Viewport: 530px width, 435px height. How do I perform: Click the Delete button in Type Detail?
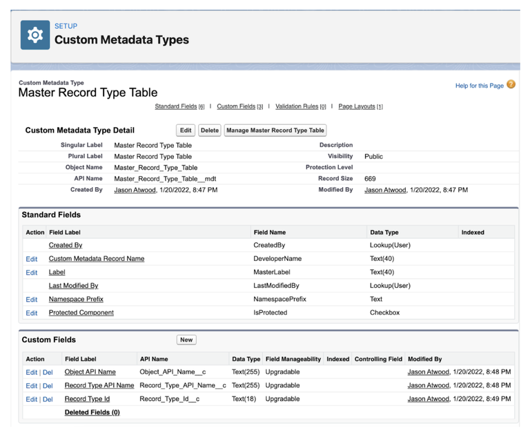point(210,130)
